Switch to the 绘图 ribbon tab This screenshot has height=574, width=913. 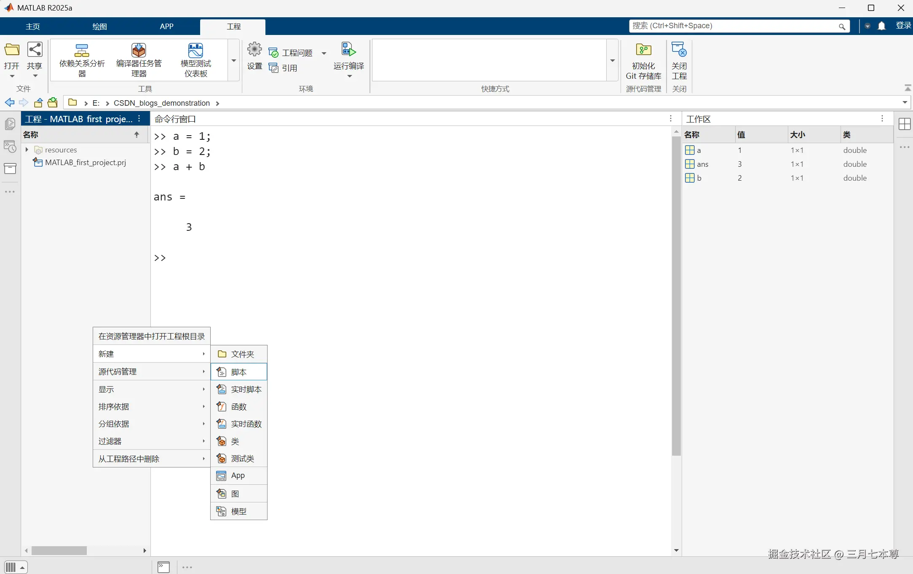click(99, 27)
